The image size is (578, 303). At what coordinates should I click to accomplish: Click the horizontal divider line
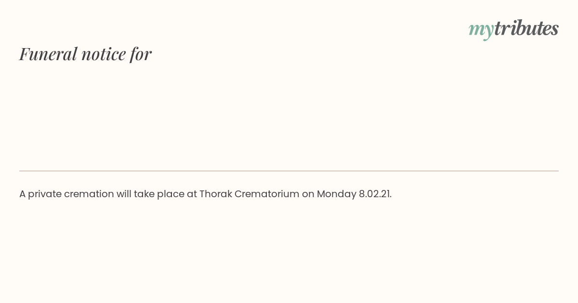click(x=289, y=171)
